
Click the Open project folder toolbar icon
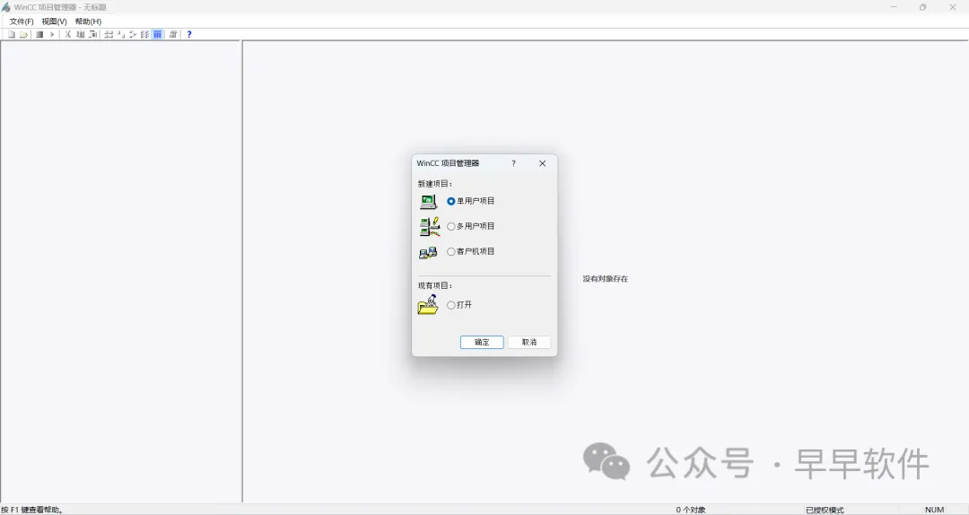coord(23,34)
